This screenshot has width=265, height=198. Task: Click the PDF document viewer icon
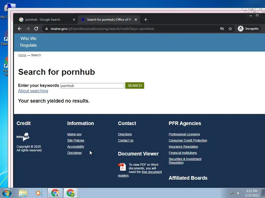tap(122, 167)
